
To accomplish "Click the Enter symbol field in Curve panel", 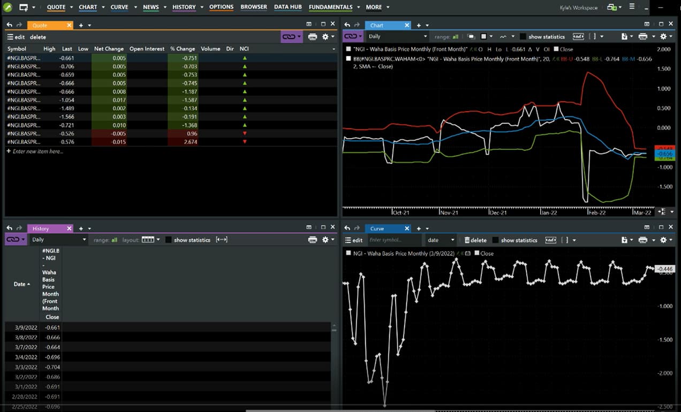I will [394, 240].
